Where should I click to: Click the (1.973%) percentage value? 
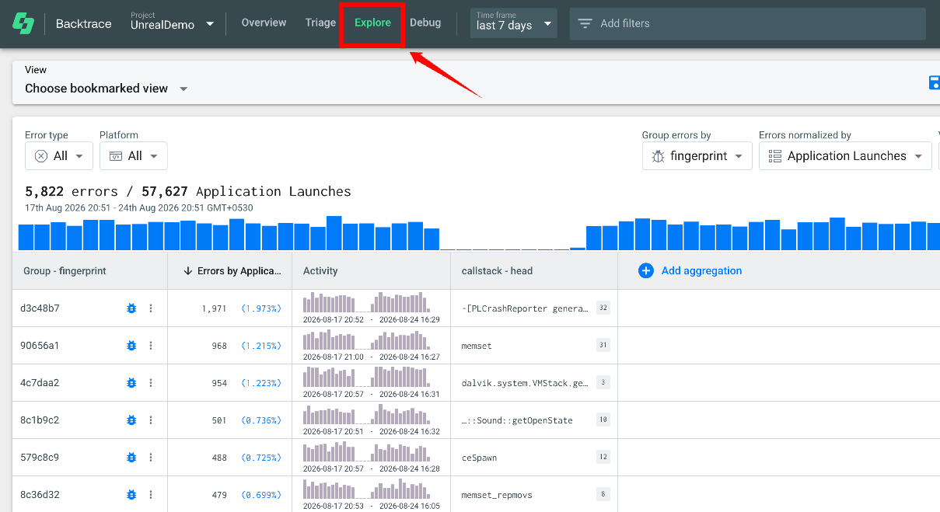tap(260, 308)
